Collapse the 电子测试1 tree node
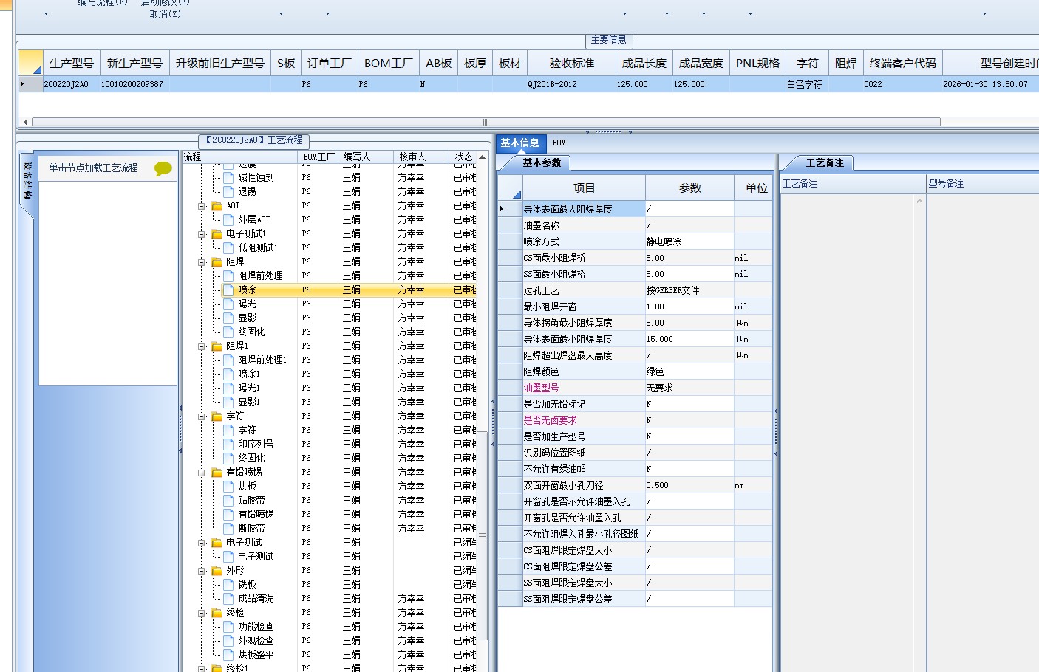Viewport: 1039px width, 672px height. coord(202,234)
